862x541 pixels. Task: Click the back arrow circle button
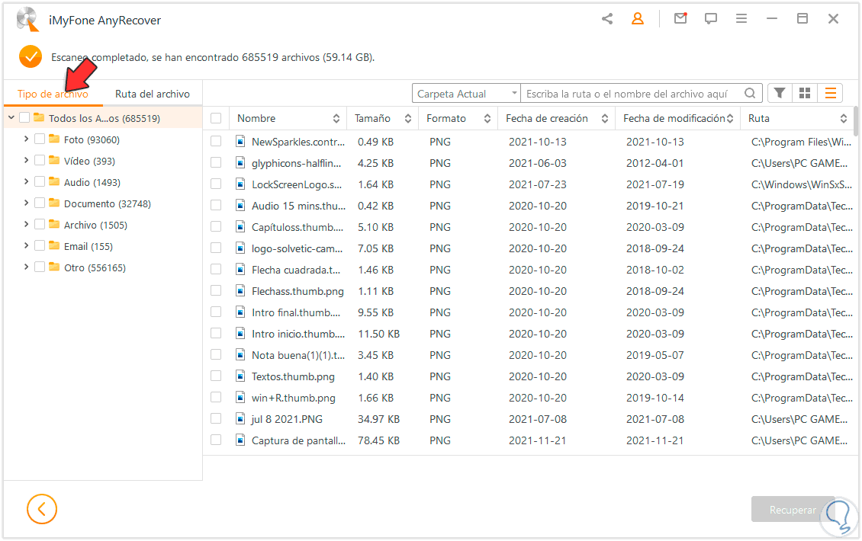[x=42, y=509]
